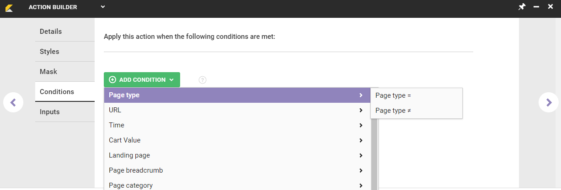Click the yellow app logo icon
This screenshot has width=561, height=190.
tap(9, 7)
